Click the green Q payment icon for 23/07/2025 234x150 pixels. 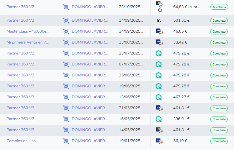point(159,54)
